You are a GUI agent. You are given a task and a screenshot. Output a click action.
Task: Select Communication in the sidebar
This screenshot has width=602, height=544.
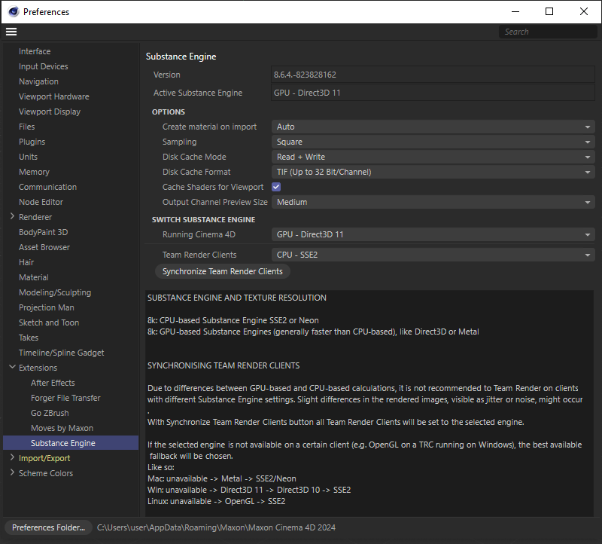click(x=47, y=187)
